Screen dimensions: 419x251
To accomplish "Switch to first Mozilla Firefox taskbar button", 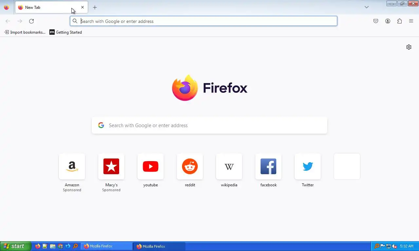I will click(107, 246).
